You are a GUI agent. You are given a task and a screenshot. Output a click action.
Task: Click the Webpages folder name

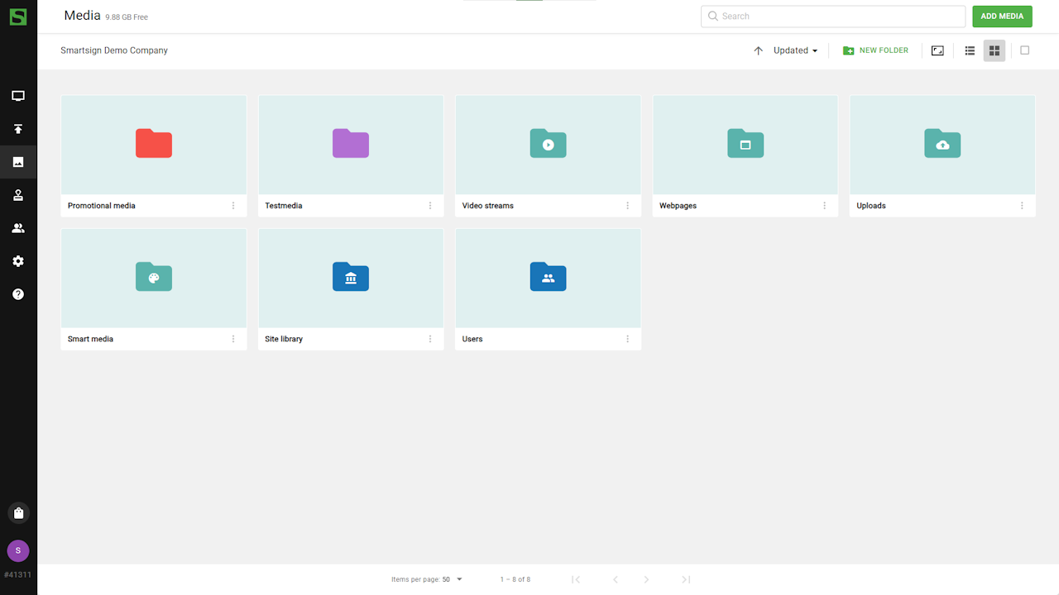click(x=678, y=206)
